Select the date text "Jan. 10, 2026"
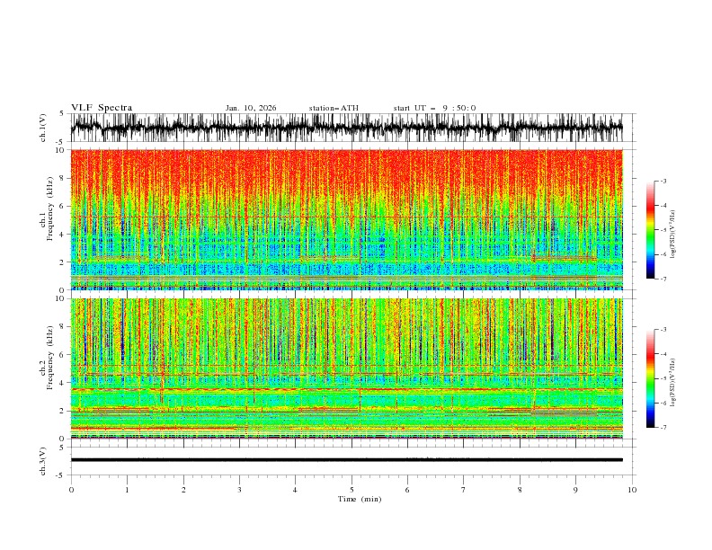 tap(251, 108)
